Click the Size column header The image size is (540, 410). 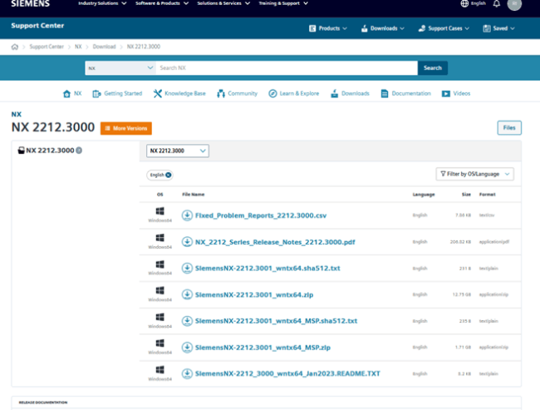click(x=466, y=195)
